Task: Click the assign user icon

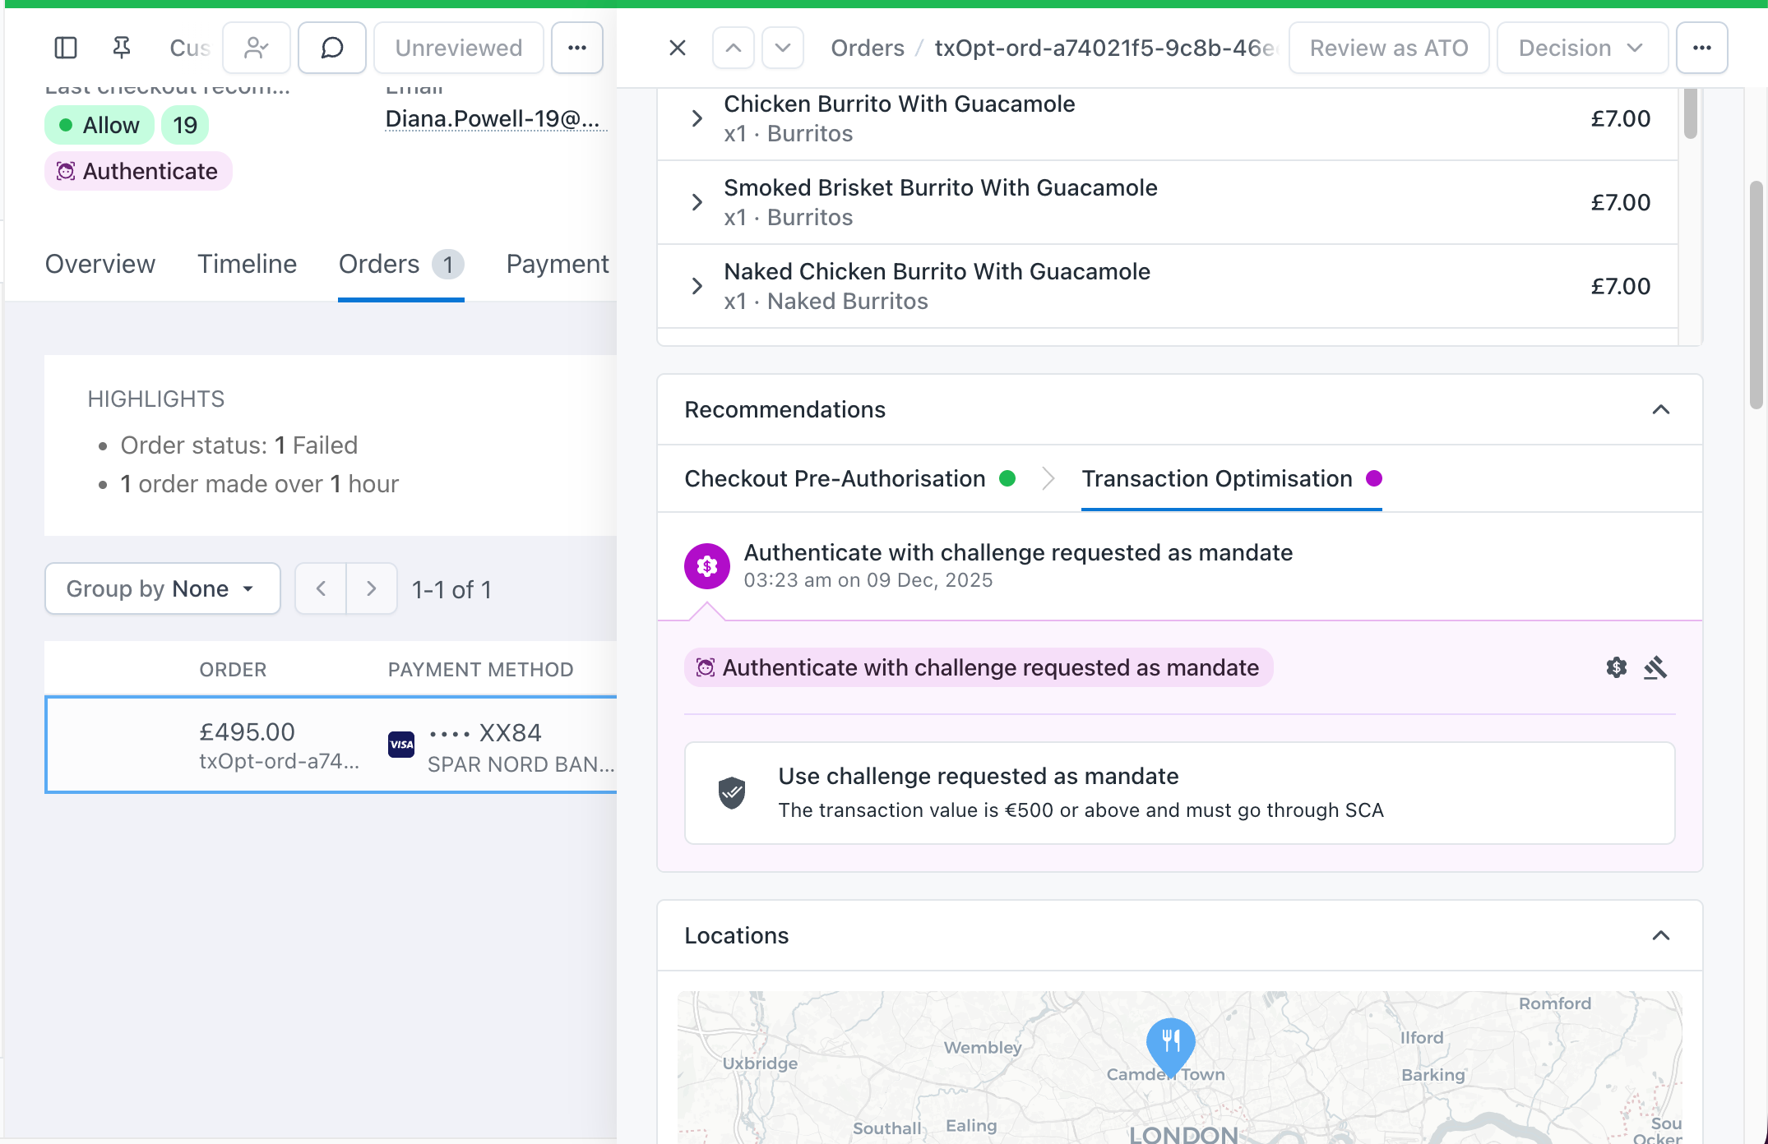Action: [257, 48]
